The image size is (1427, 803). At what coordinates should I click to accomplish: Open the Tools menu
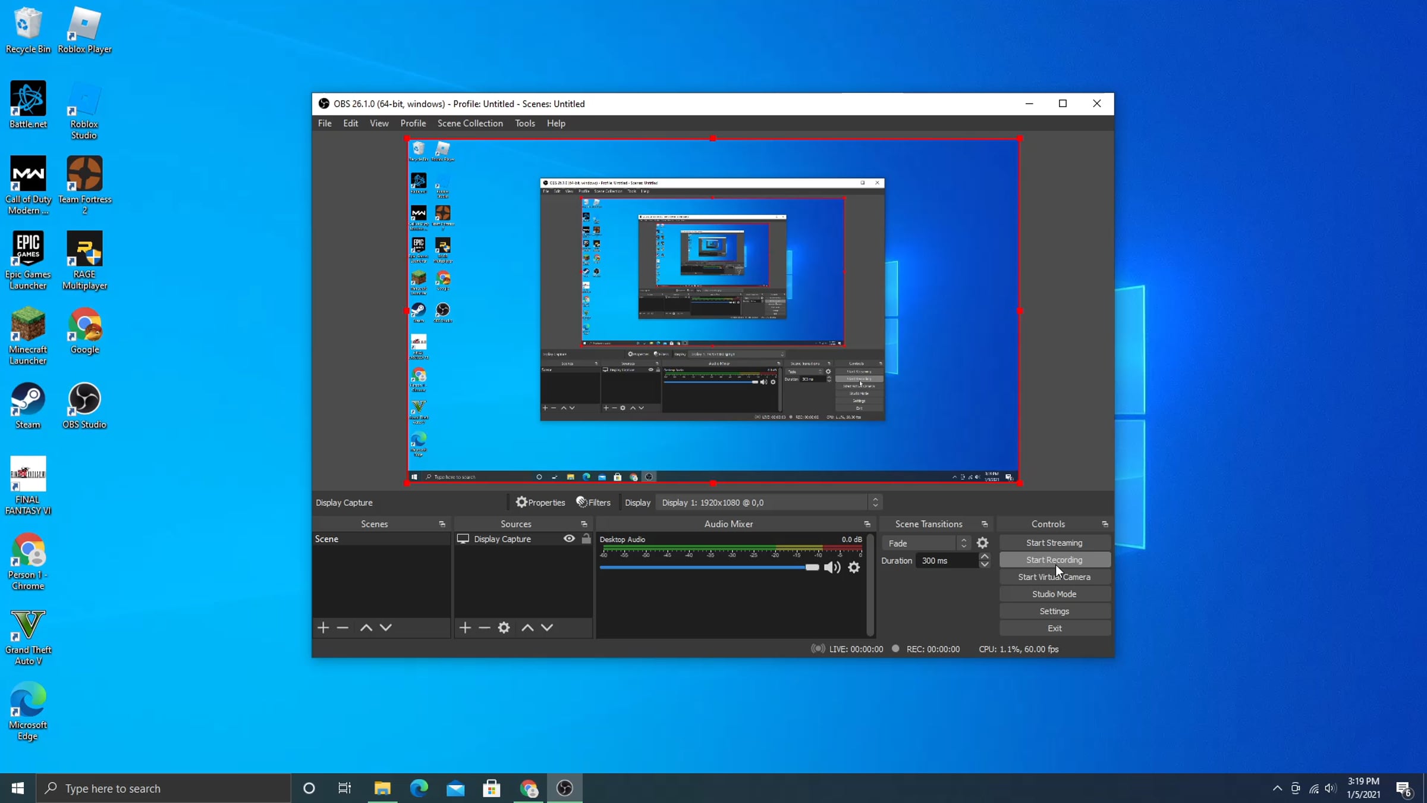[x=525, y=123]
